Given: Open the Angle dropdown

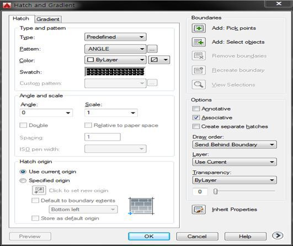Looking at the screenshot, I should (x=46, y=113).
